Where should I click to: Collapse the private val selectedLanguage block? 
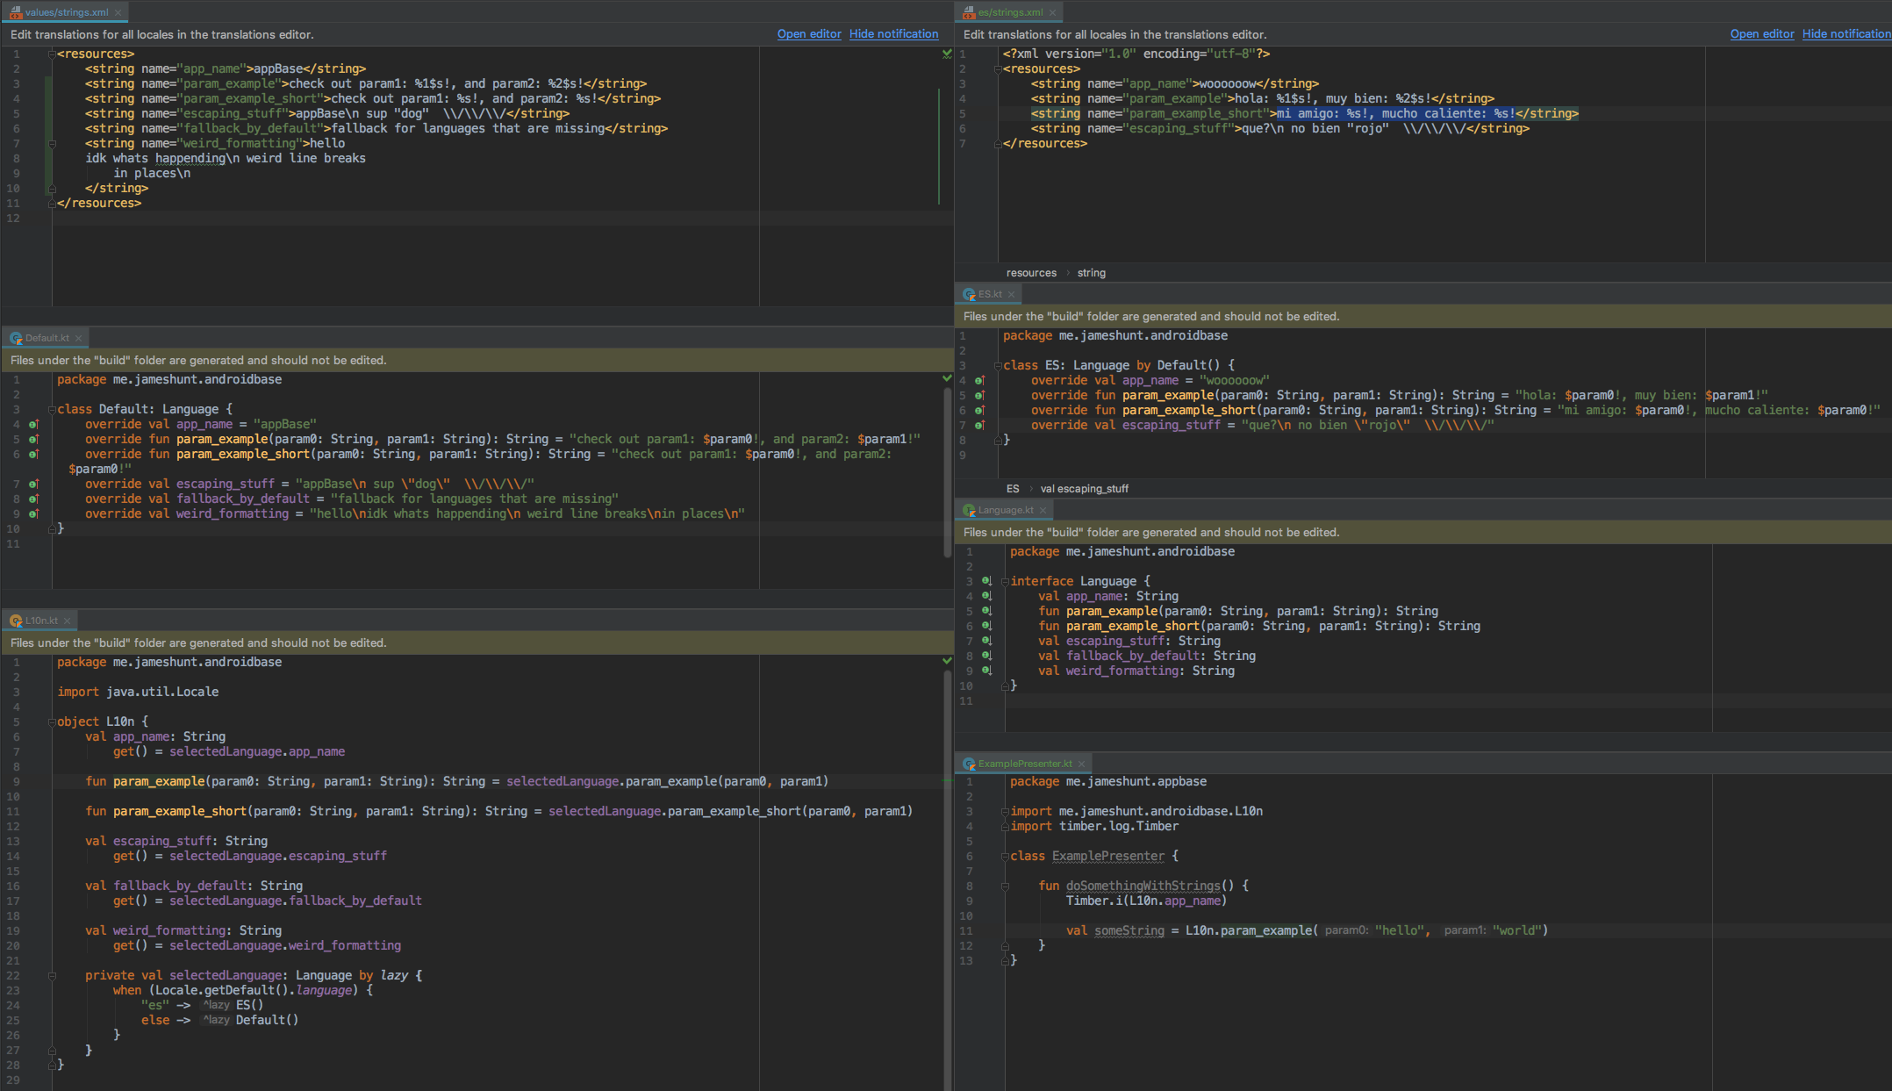click(x=52, y=975)
